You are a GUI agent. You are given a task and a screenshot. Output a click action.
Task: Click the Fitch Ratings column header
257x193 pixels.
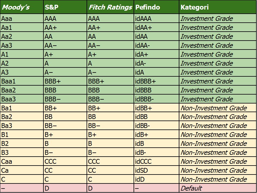[110, 7]
